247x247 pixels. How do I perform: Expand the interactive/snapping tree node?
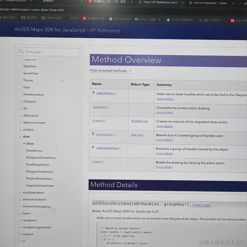[20, 206]
